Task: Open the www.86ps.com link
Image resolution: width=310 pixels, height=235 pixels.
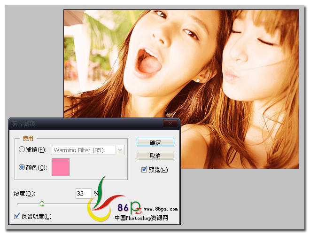Action: pyautogui.click(x=161, y=209)
